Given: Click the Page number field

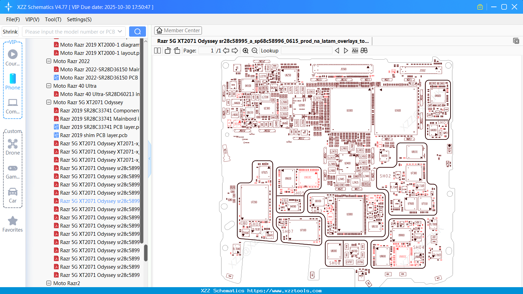Looking at the screenshot, I should point(207,51).
